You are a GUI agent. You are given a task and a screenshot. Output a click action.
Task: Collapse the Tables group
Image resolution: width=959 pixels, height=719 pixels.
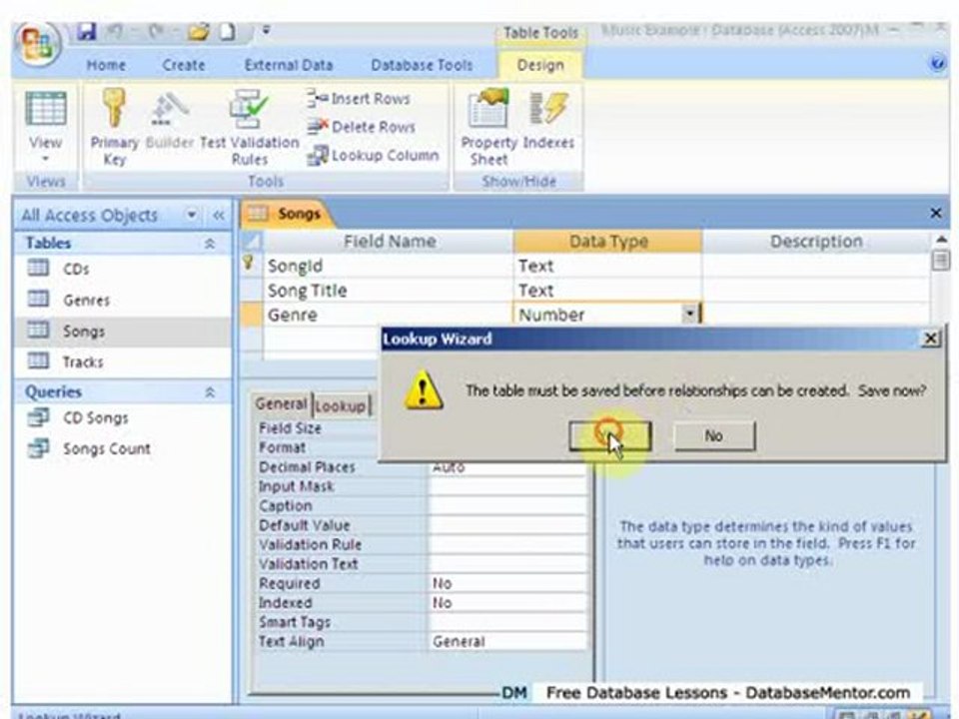pyautogui.click(x=209, y=244)
